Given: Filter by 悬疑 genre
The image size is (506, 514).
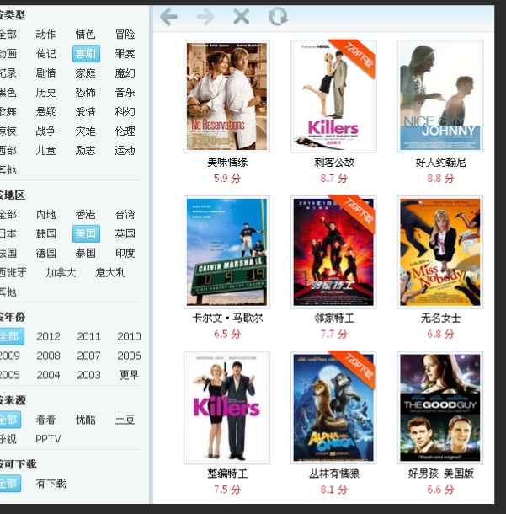Looking at the screenshot, I should [45, 112].
